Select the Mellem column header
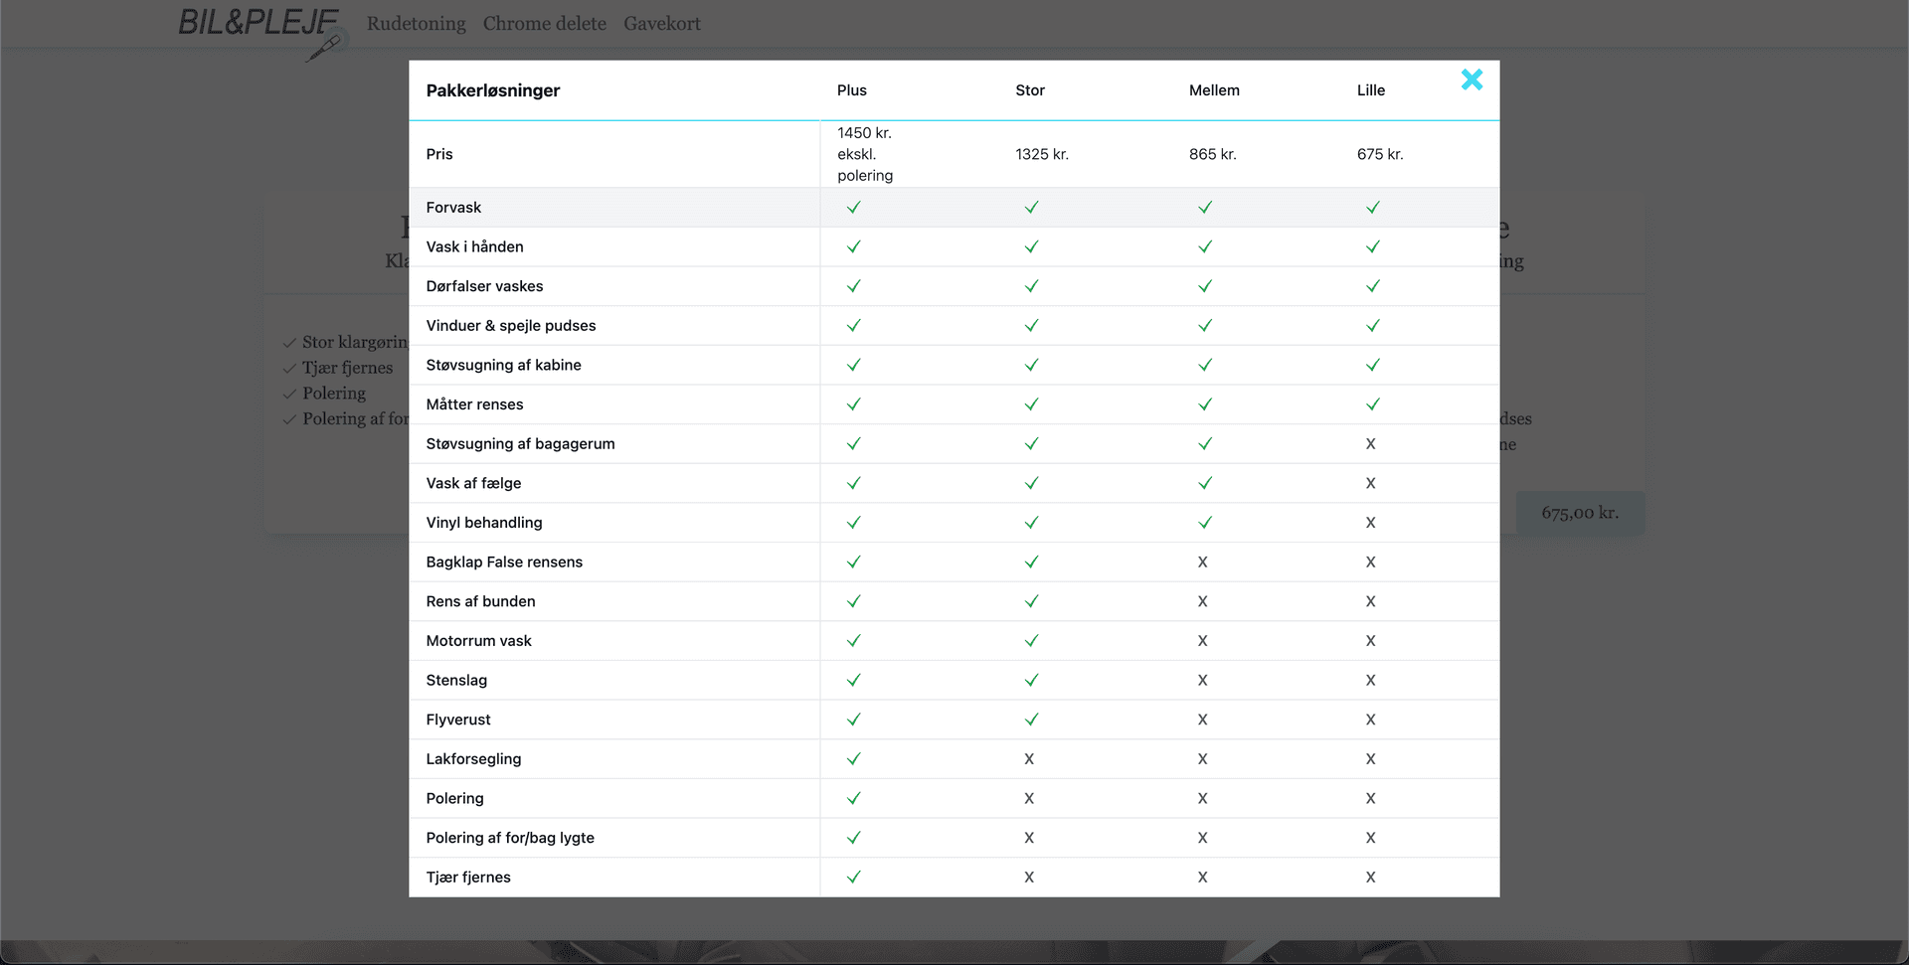 point(1213,90)
